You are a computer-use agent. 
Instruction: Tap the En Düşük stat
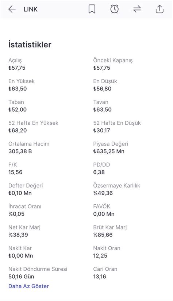(105, 85)
